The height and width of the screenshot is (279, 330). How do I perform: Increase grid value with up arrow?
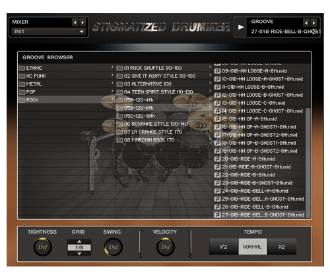[79, 241]
